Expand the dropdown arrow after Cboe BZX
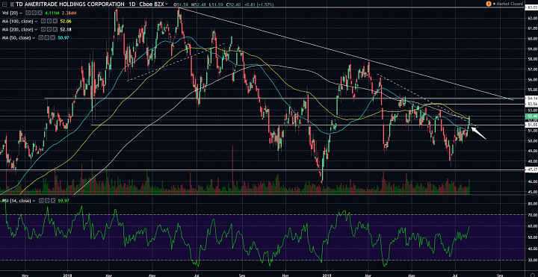 pos(167,4)
